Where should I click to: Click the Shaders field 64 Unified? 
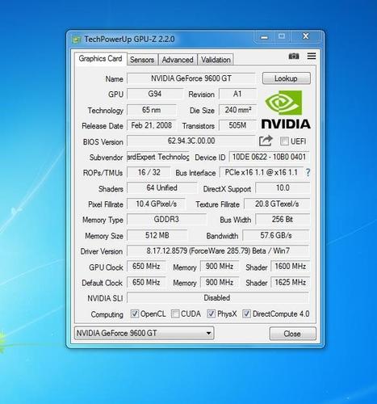(161, 188)
